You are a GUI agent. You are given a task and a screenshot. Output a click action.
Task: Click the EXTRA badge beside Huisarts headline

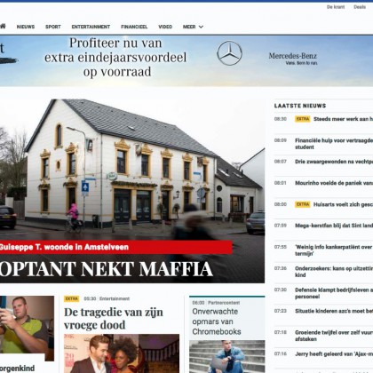click(x=302, y=204)
